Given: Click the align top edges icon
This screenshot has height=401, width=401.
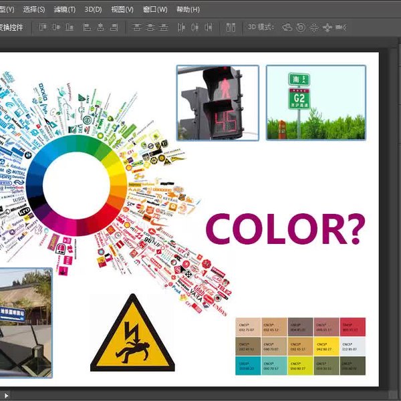Looking at the screenshot, I should (x=43, y=27).
